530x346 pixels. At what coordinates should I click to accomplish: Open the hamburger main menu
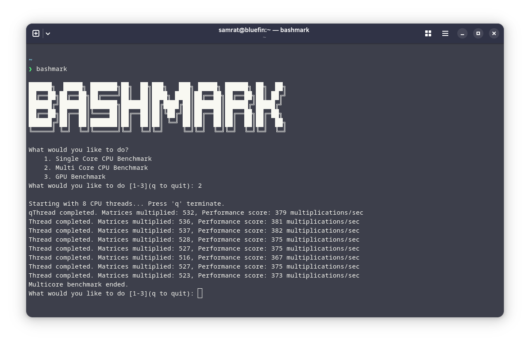tap(445, 33)
